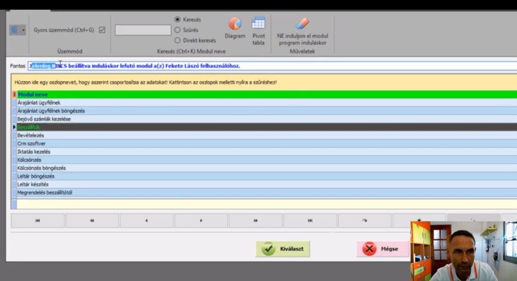This screenshot has height=281, width=517.
Task: Click into the module name search field
Action: tap(143, 30)
